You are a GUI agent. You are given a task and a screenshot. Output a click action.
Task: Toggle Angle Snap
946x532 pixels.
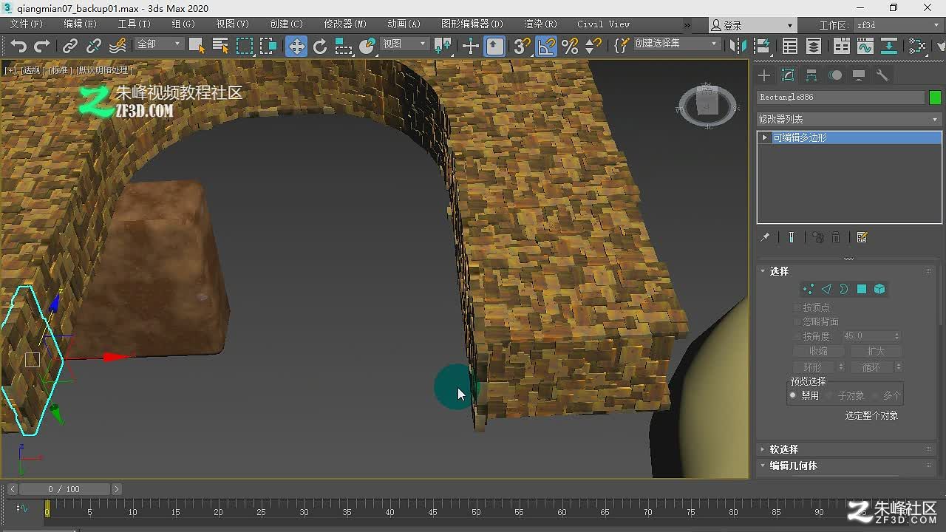546,46
